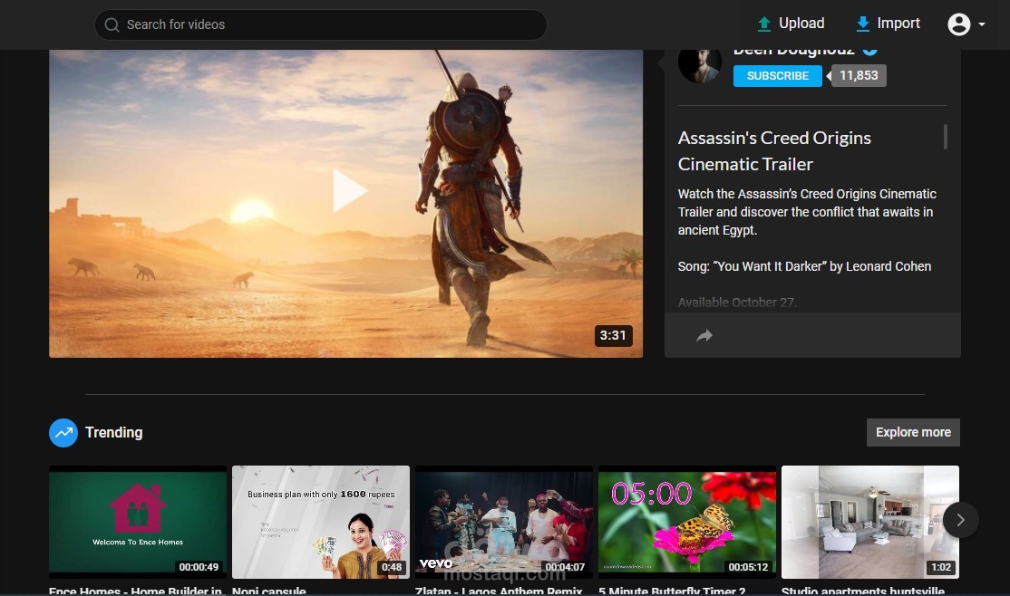This screenshot has width=1010, height=596.
Task: Expand the account dropdown arrow
Action: coord(982,24)
